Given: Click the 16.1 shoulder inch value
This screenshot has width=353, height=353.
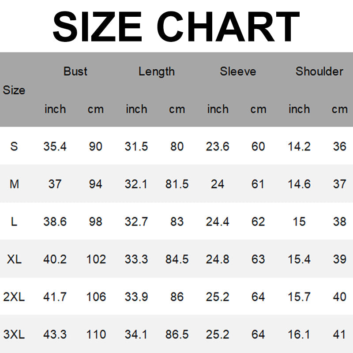Looking at the screenshot, I should (299, 335).
